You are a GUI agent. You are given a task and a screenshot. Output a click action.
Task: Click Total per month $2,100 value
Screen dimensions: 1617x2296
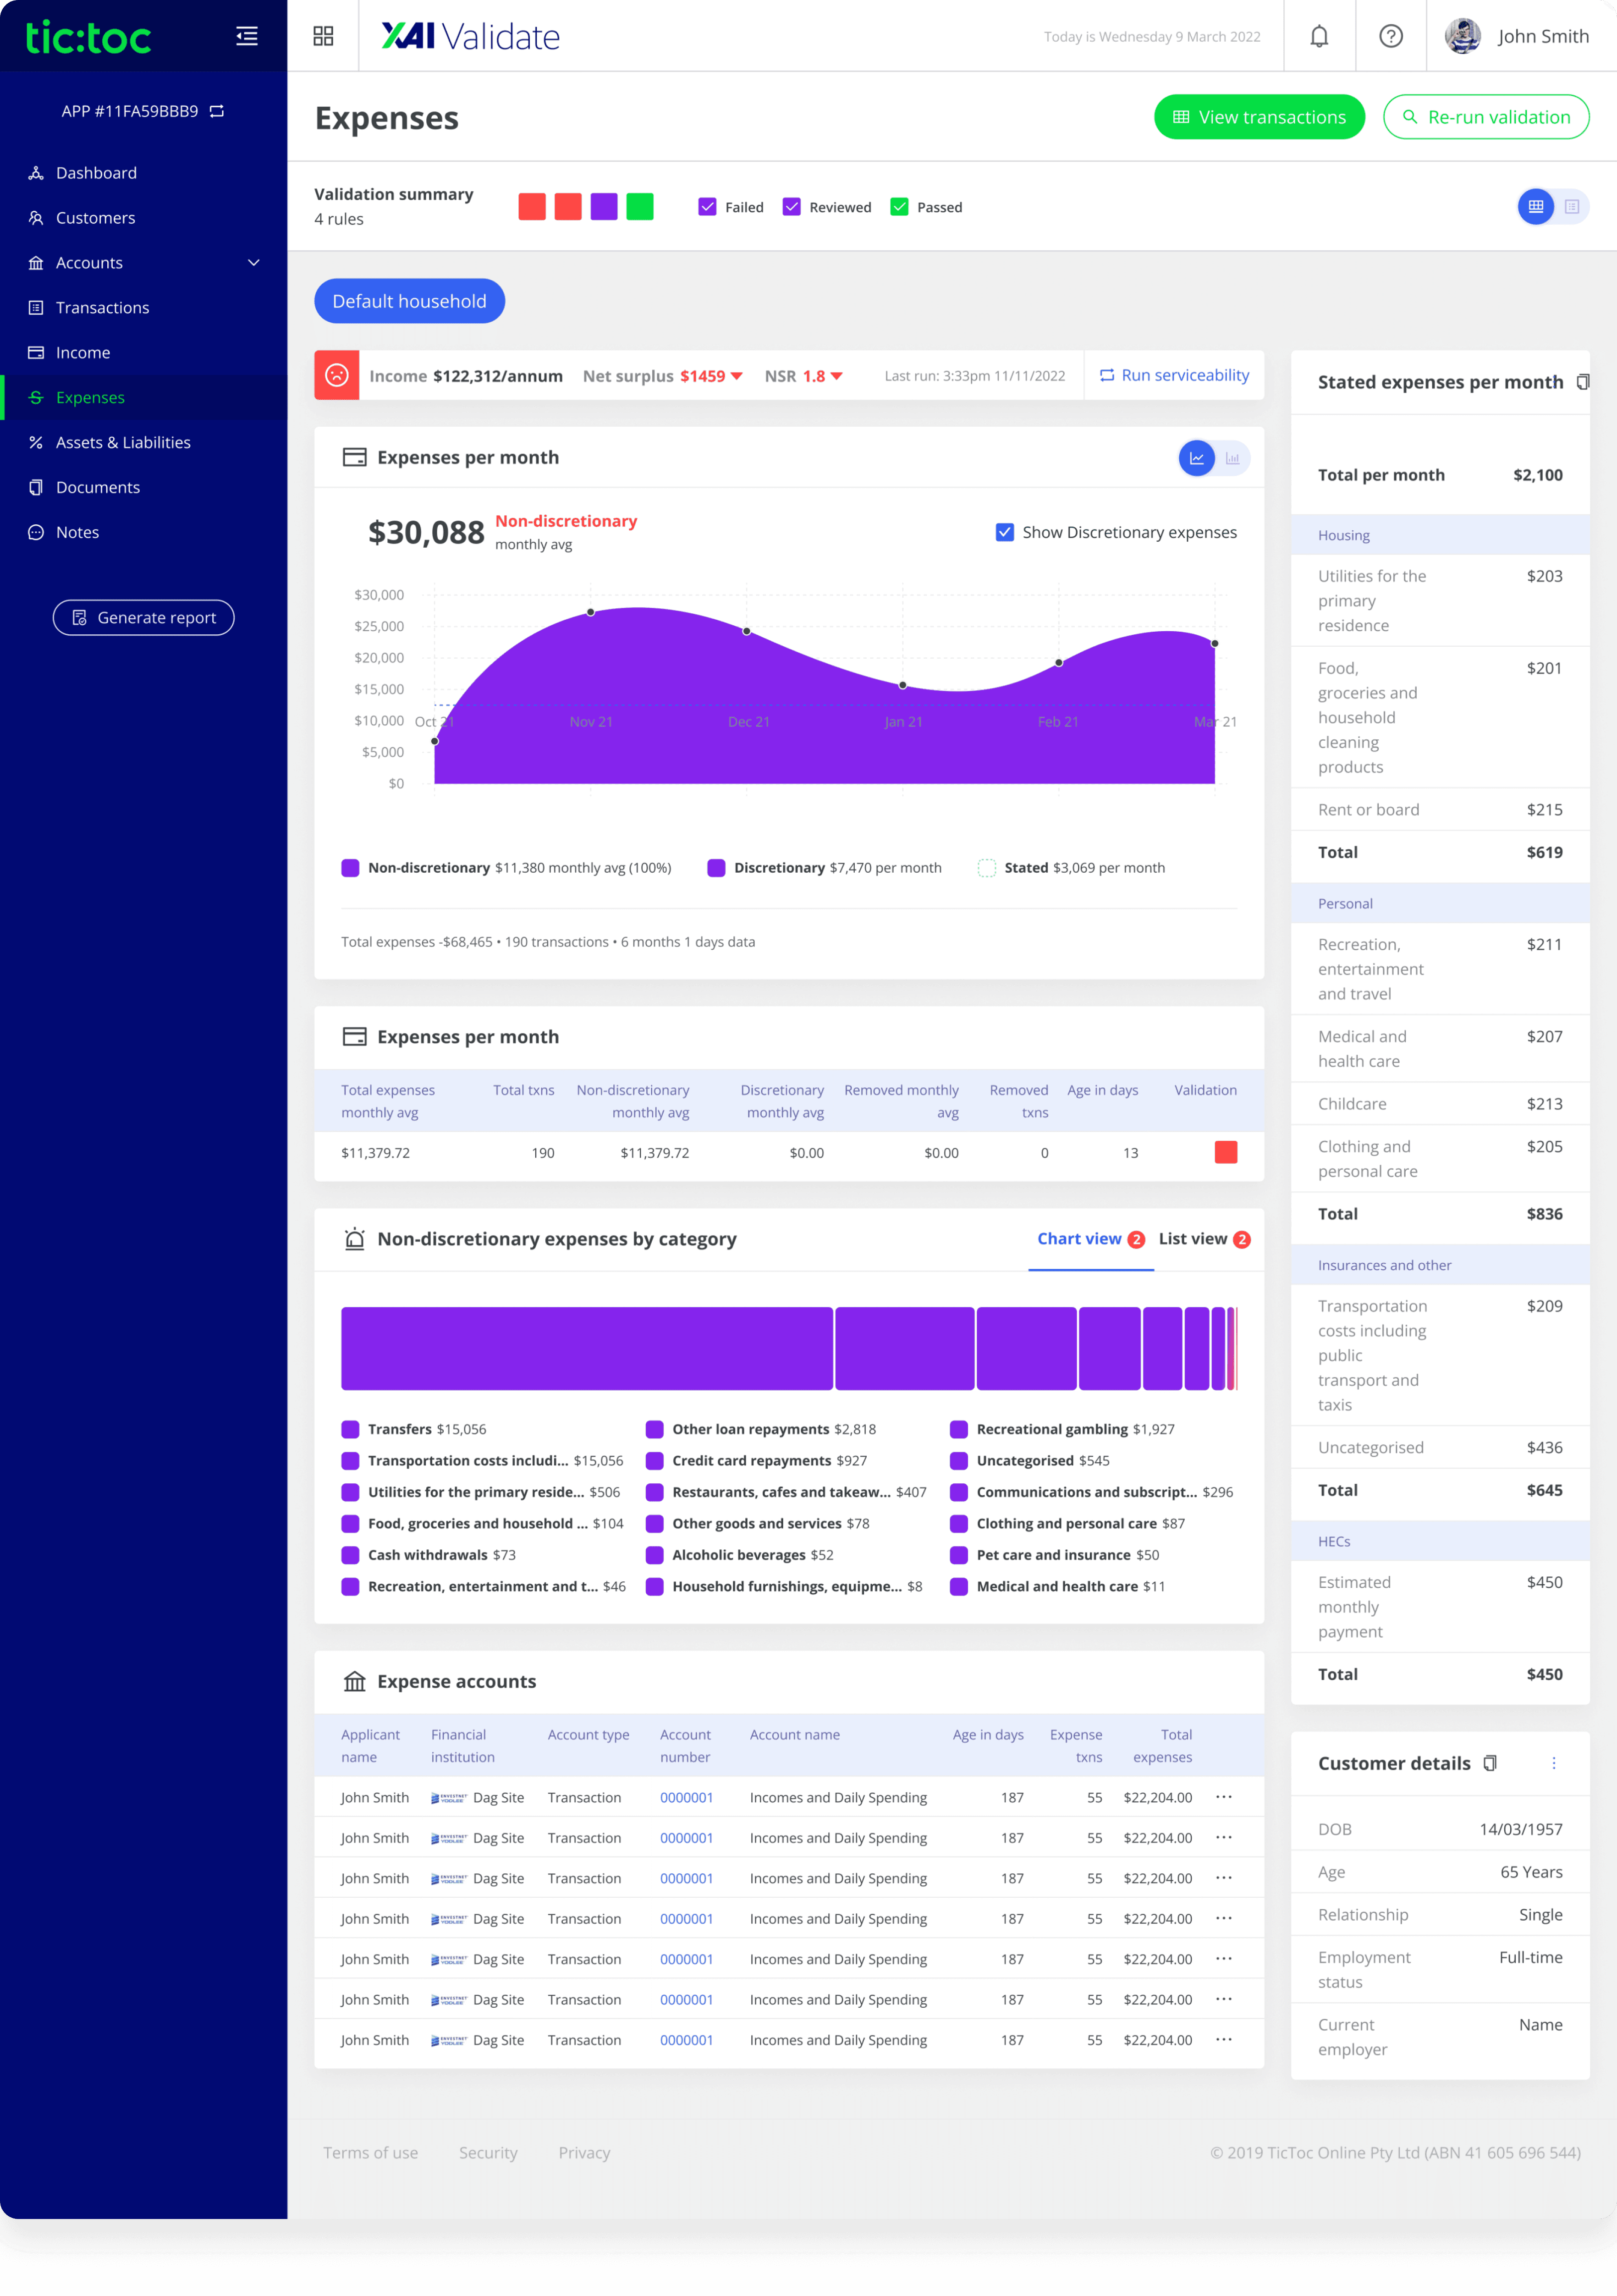click(1538, 475)
